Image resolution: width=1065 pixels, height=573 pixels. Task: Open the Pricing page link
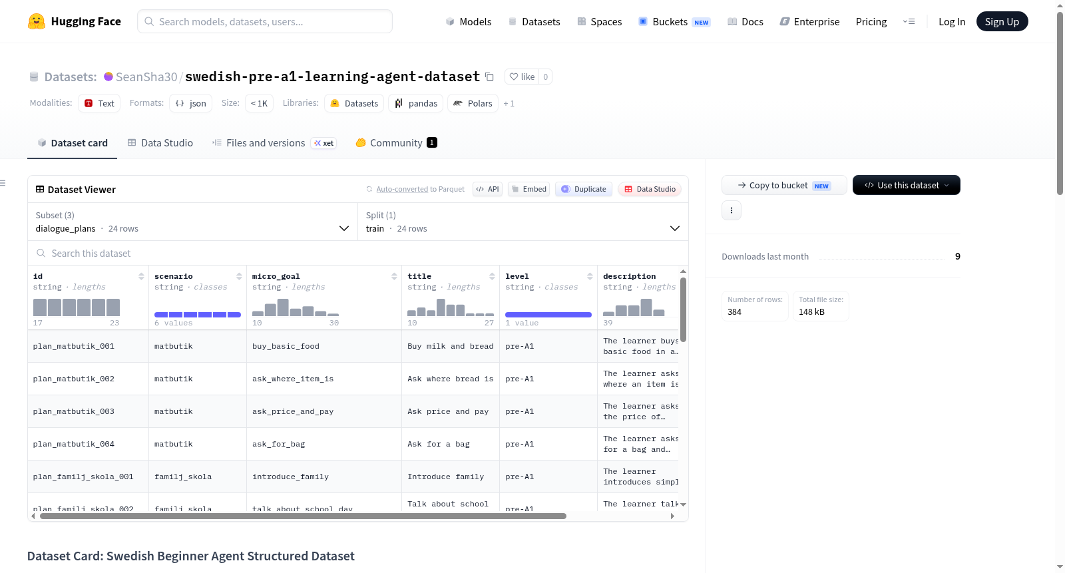[871, 21]
